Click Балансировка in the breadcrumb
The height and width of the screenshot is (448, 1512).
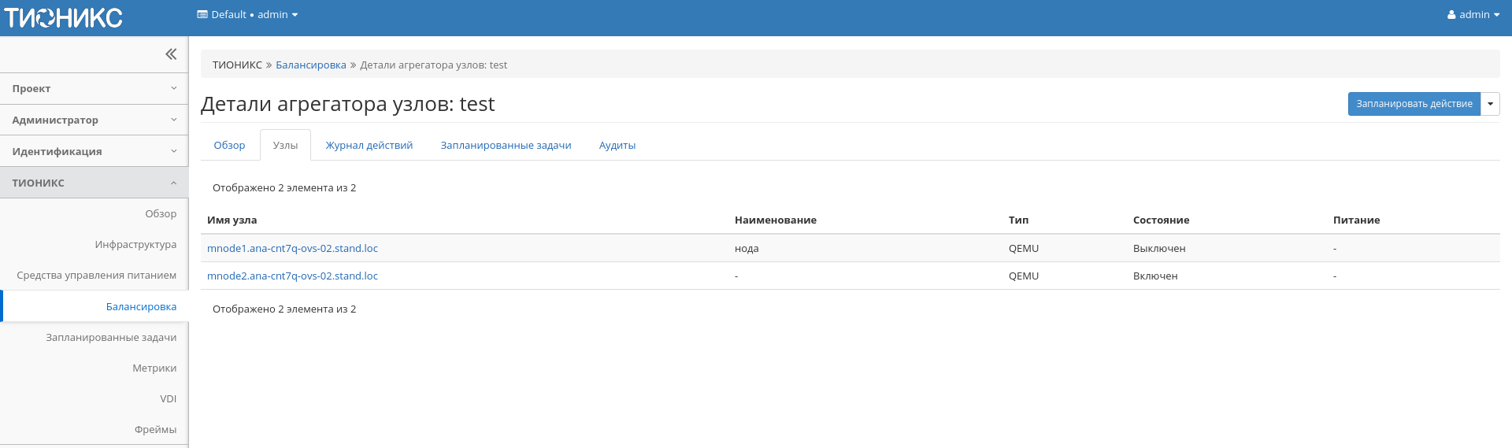310,65
